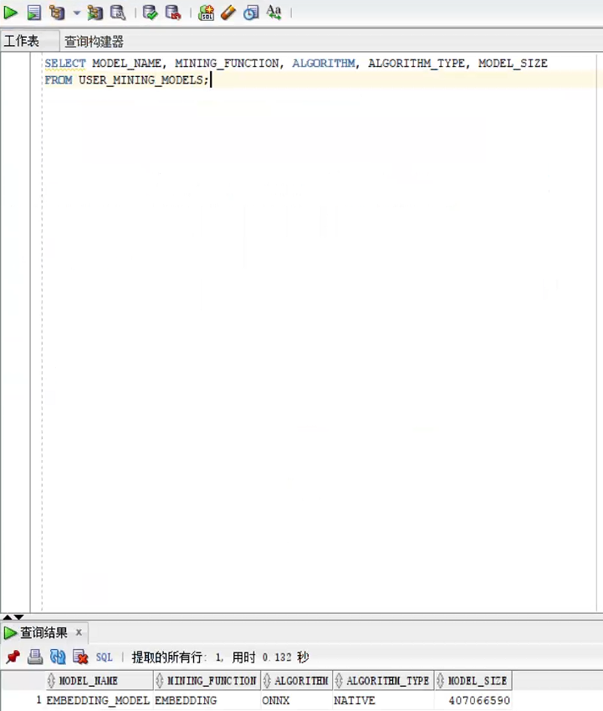Click the FROM keyword in the editor

tap(58, 79)
